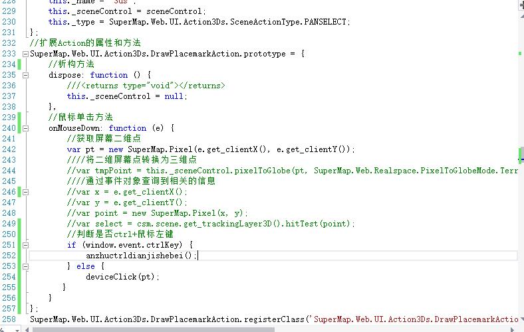The width and height of the screenshot is (524, 332).
Task: Click 'new SuperMap.Pixel(x, y)' on line 248
Action: 187,213
